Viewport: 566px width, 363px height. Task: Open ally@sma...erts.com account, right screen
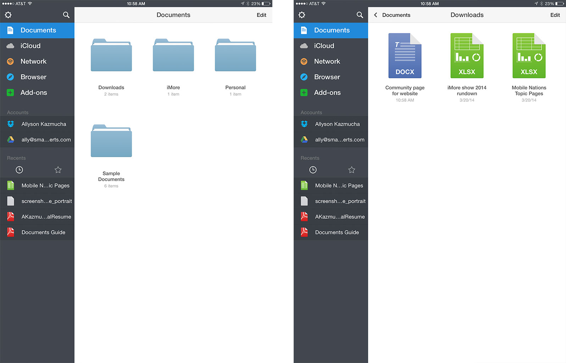(331, 140)
